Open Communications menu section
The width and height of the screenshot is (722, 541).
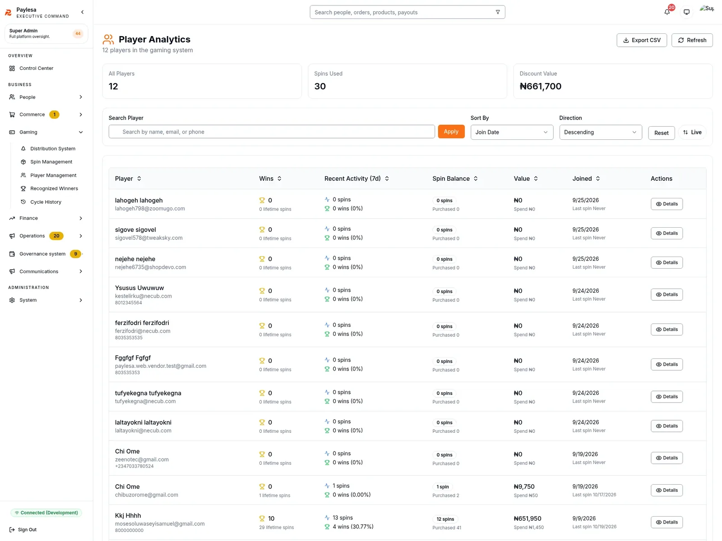coord(46,271)
